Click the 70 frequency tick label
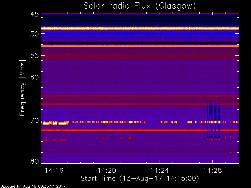This screenshot has height=188, width=251. coord(35,120)
